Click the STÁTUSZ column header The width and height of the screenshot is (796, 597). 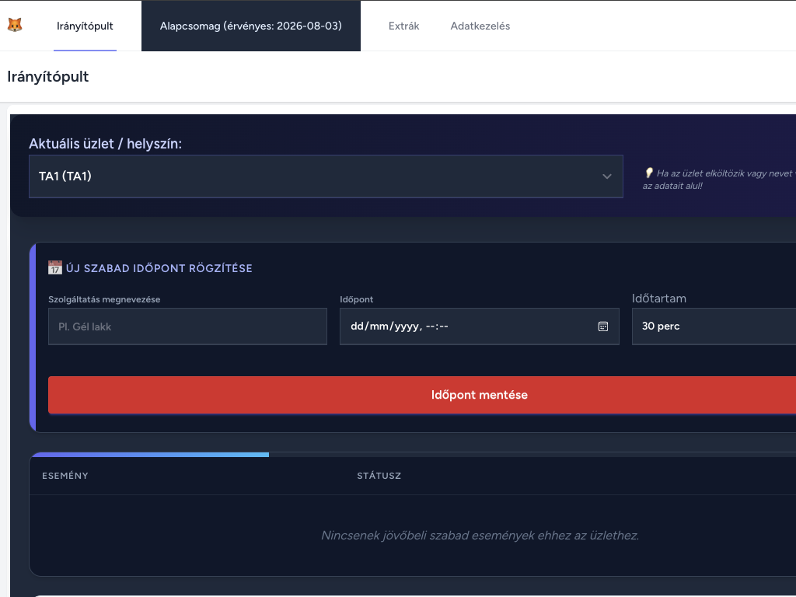coord(379,476)
